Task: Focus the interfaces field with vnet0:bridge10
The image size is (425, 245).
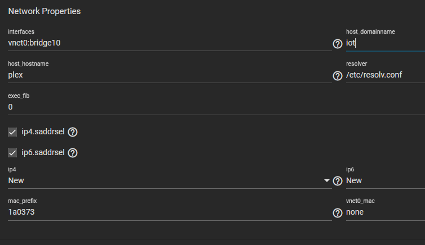Action: (170, 43)
